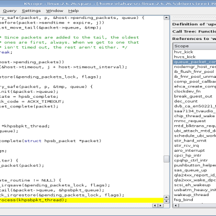Select clockdev_fn result row
Viewport: 216px width, 216px height.
(x=194, y=91)
